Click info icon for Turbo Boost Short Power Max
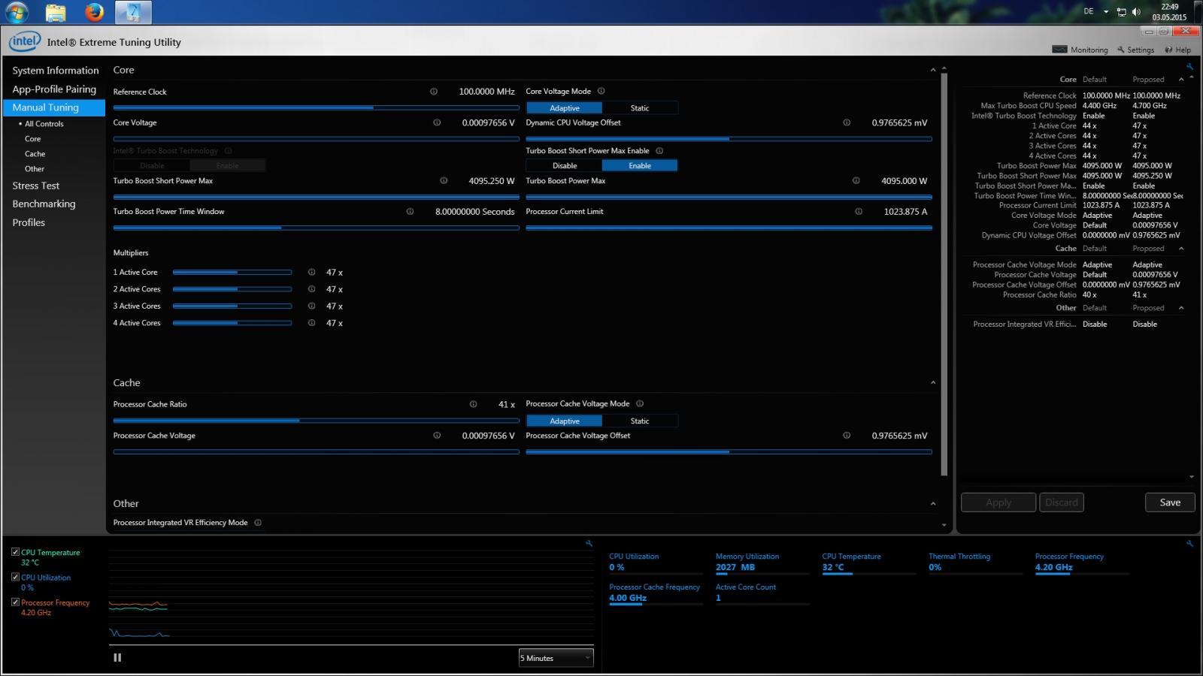 444,180
